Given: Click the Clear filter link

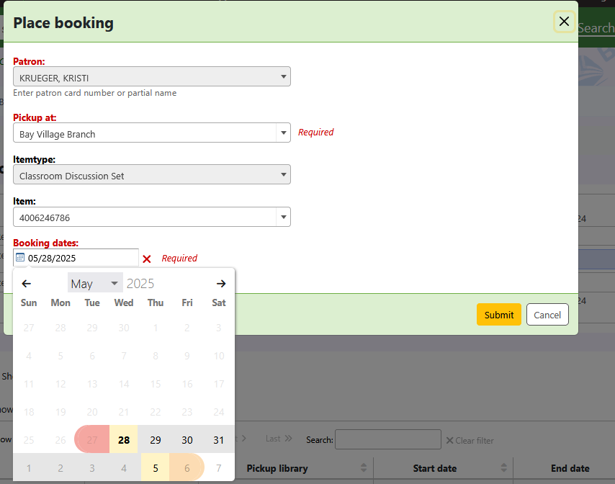Looking at the screenshot, I should click(x=470, y=440).
